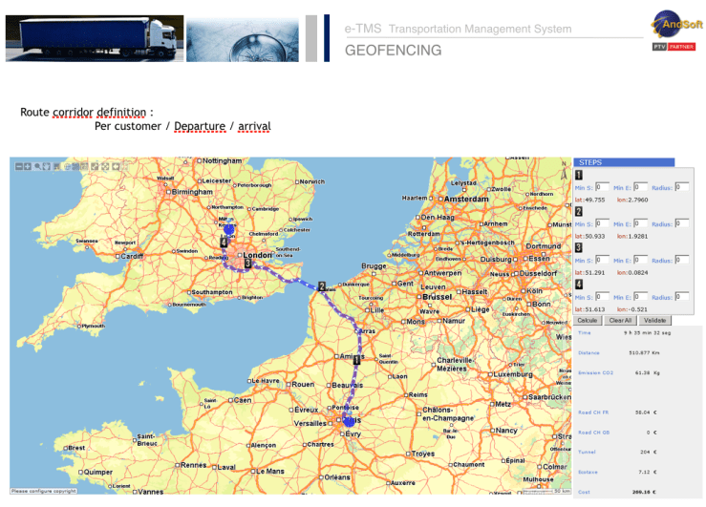Select the magnifier zoom tool on map toolbar
Viewport: 706px width, 507px height.
point(37,166)
